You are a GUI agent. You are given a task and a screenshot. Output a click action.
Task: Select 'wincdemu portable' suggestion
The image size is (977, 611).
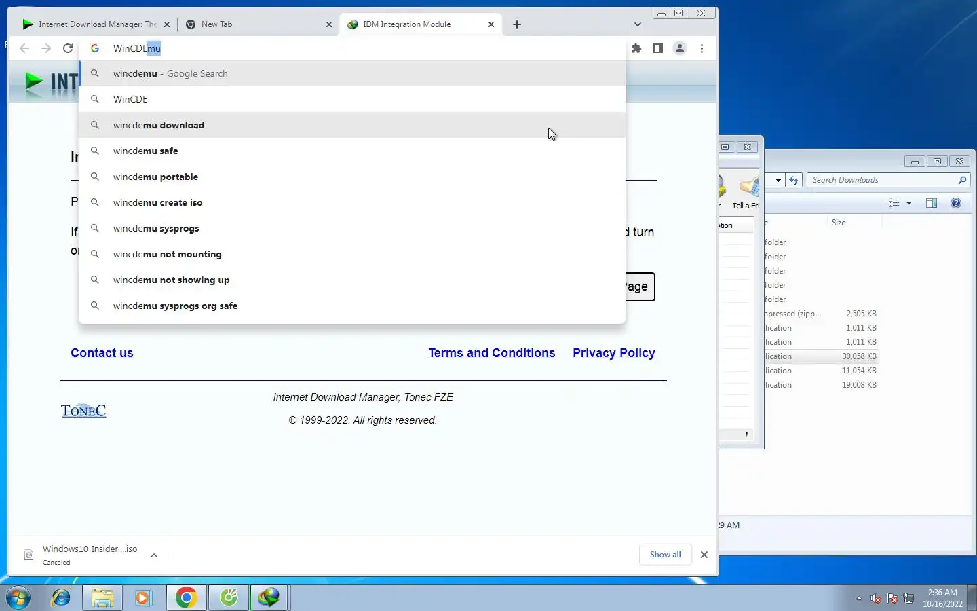(x=352, y=177)
